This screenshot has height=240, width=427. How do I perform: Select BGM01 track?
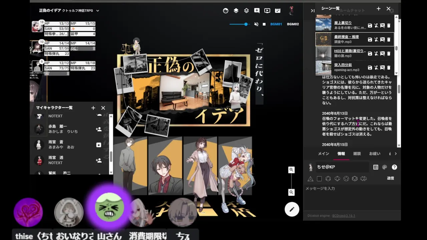point(276,24)
